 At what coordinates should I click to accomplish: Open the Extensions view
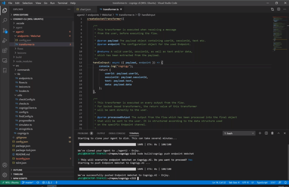point(5,50)
